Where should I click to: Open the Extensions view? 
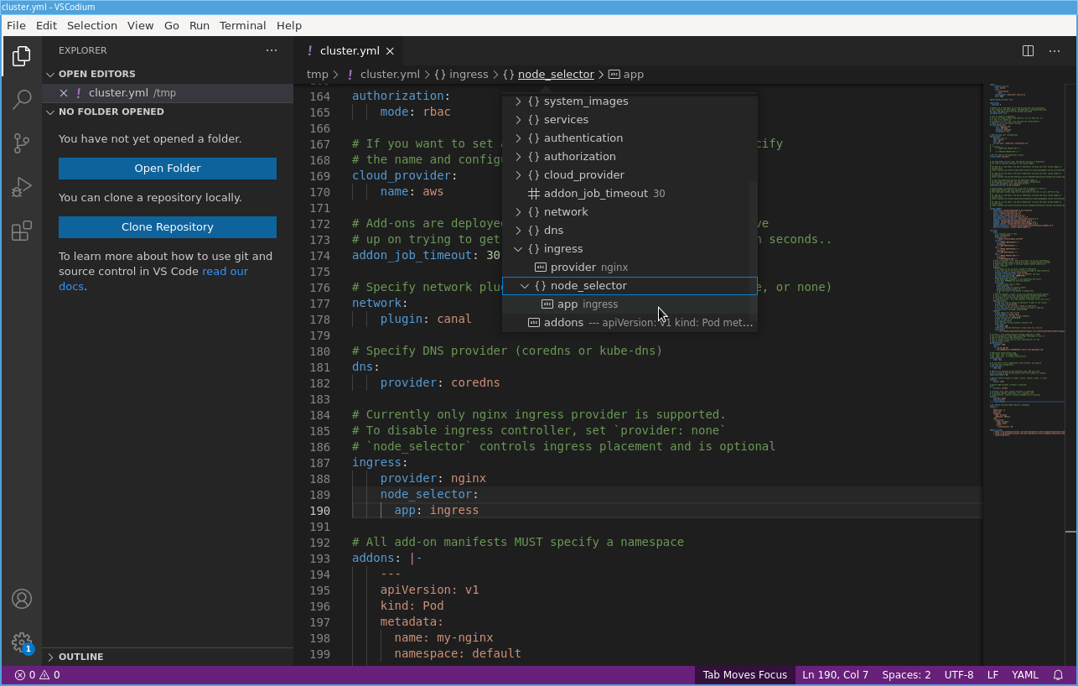click(22, 231)
